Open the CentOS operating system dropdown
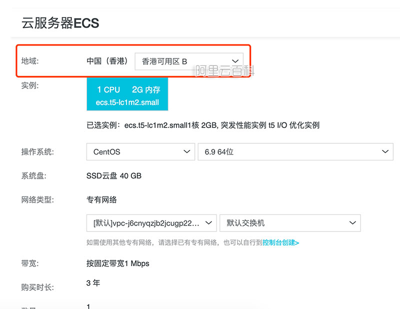 [140, 152]
